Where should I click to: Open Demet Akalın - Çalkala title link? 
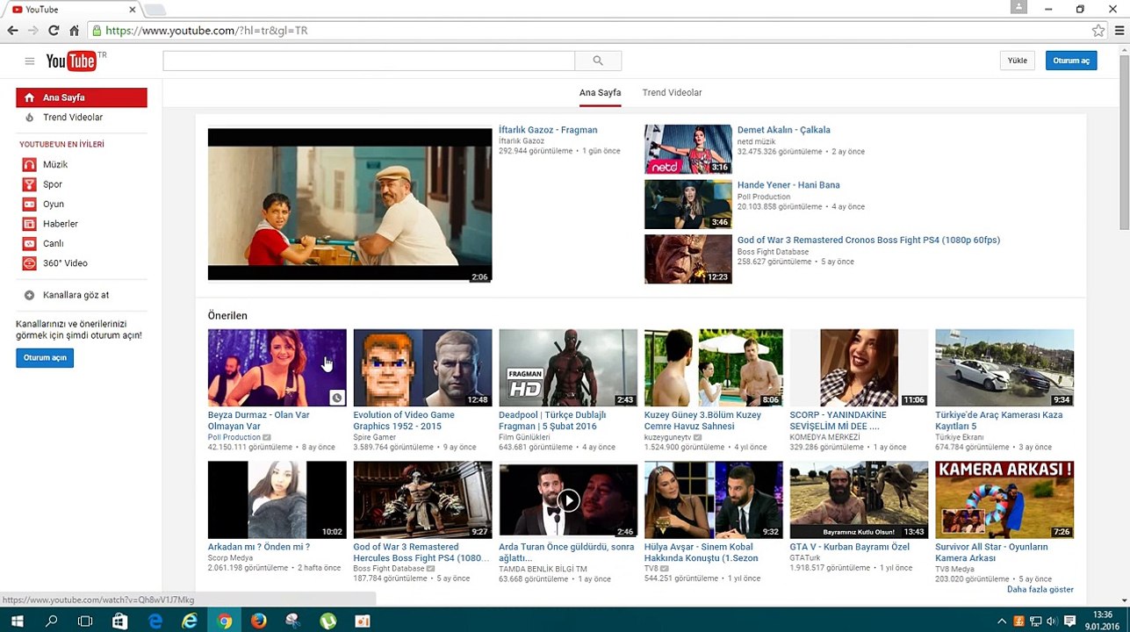pyautogui.click(x=783, y=130)
